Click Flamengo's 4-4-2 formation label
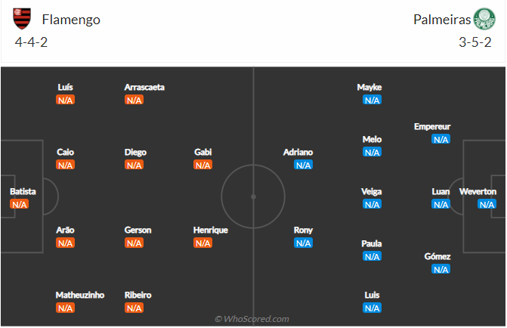Screen dimensions: 507x328 pyautogui.click(x=32, y=42)
